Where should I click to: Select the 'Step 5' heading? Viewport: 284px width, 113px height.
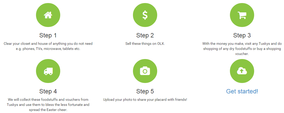click(x=145, y=91)
